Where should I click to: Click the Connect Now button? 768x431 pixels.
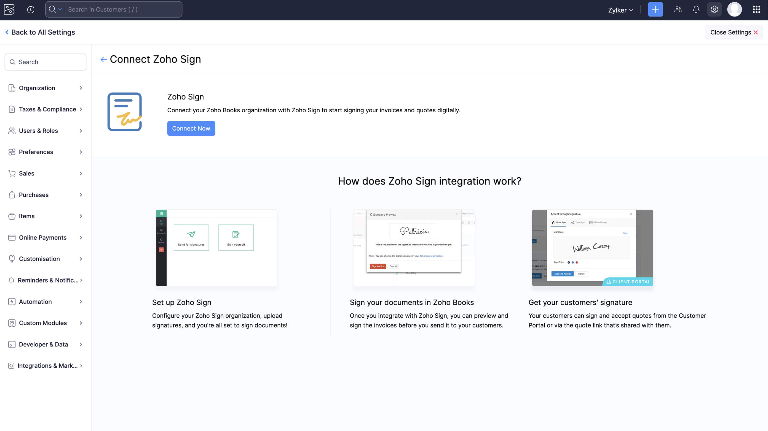pyautogui.click(x=191, y=128)
